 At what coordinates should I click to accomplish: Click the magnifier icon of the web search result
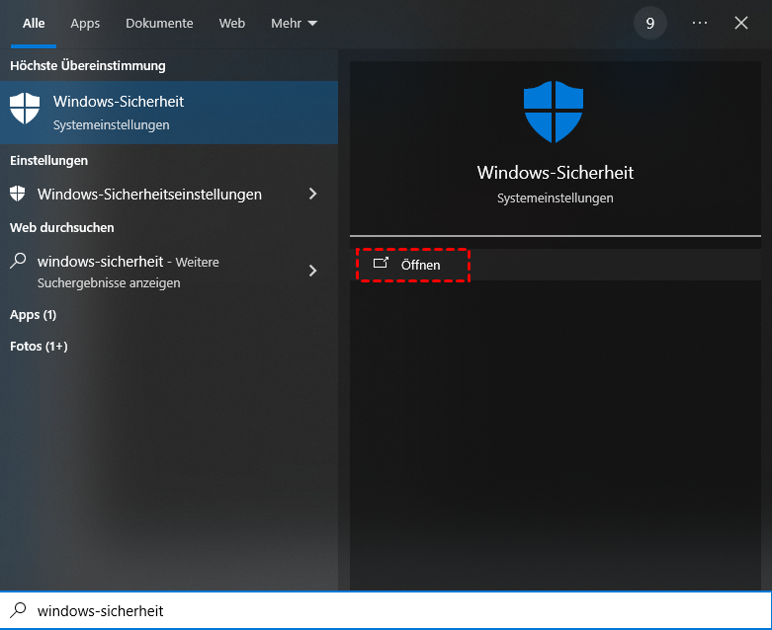[18, 262]
